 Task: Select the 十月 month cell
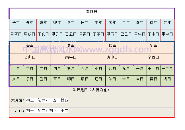[140, 70]
